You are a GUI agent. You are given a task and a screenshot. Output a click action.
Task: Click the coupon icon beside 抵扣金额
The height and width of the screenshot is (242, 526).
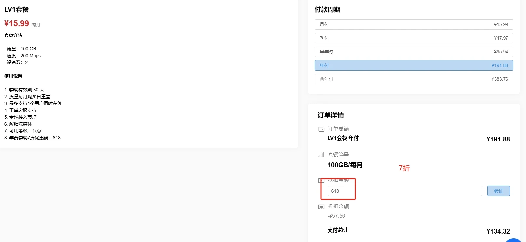pos(321,181)
